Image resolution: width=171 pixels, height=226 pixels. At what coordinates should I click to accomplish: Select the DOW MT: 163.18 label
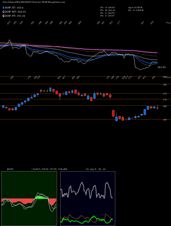click(x=15, y=12)
